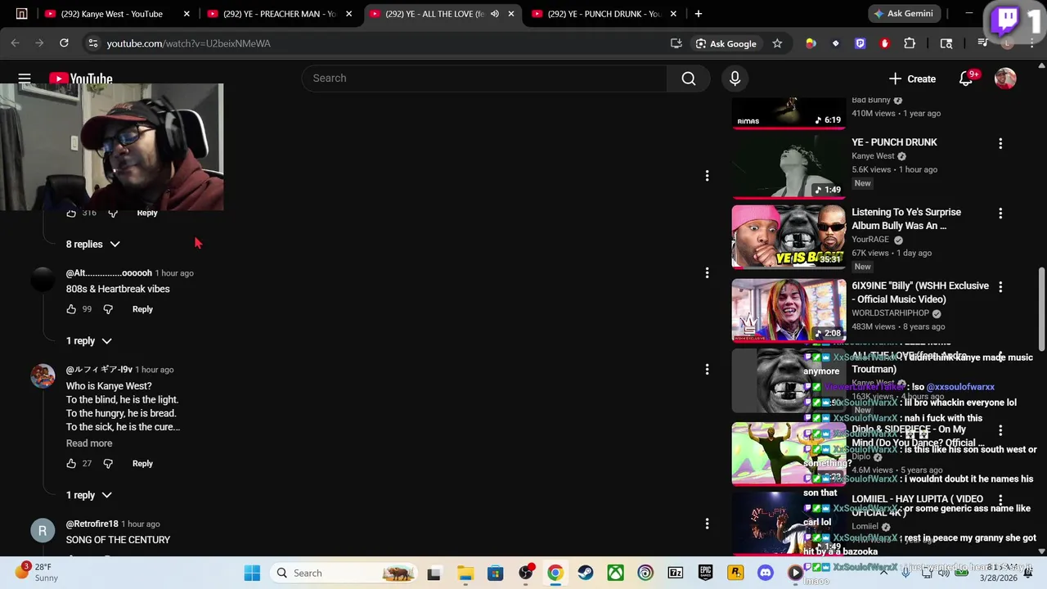Image resolution: width=1047 pixels, height=589 pixels.
Task: Open the Diplo & SIDEPIECE video thumbnail
Action: pos(789,454)
